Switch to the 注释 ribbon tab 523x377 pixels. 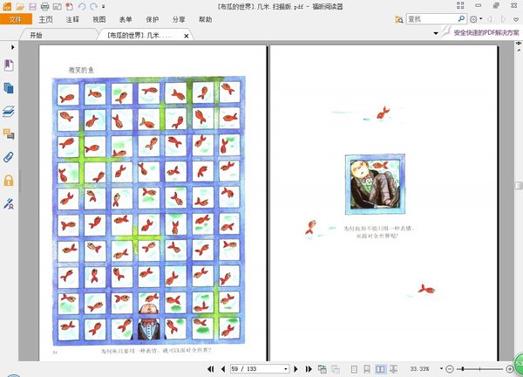click(x=72, y=19)
